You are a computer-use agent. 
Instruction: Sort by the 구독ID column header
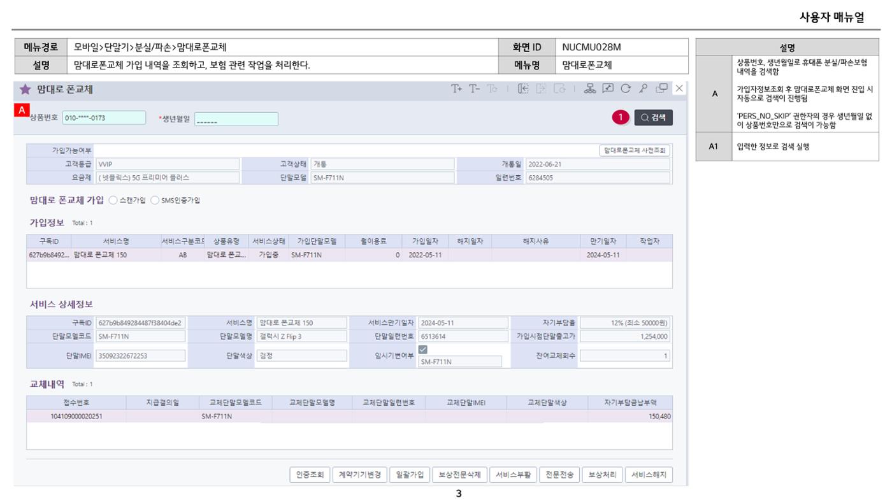click(x=49, y=241)
